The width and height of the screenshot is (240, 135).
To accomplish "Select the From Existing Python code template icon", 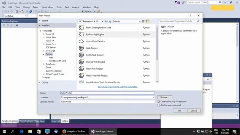I will point(81,27).
